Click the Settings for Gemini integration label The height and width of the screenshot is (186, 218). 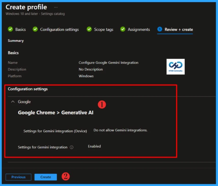[42, 147]
